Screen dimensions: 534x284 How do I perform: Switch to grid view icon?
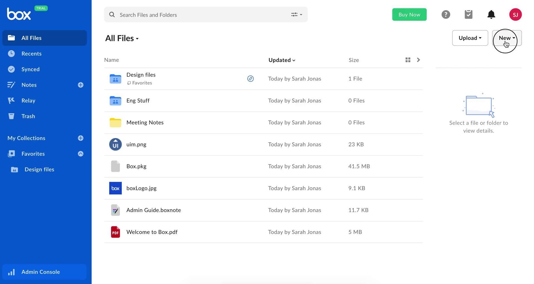click(x=408, y=60)
